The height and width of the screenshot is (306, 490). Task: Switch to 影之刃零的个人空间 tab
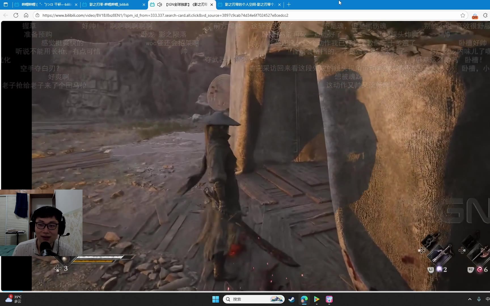249,5
